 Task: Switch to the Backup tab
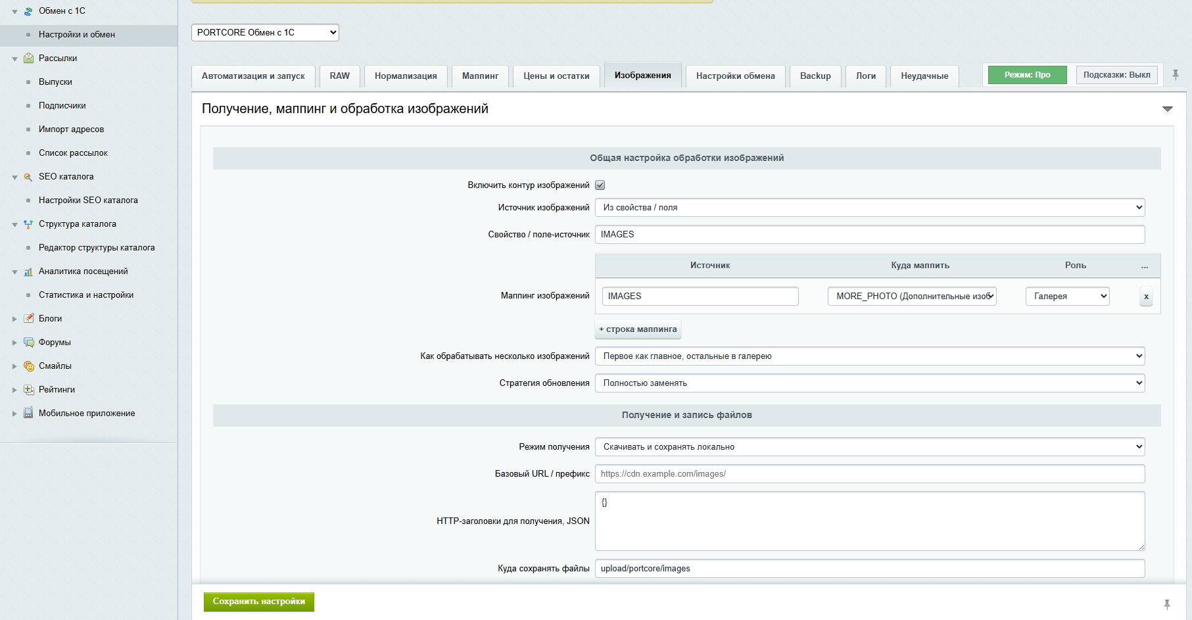point(815,76)
